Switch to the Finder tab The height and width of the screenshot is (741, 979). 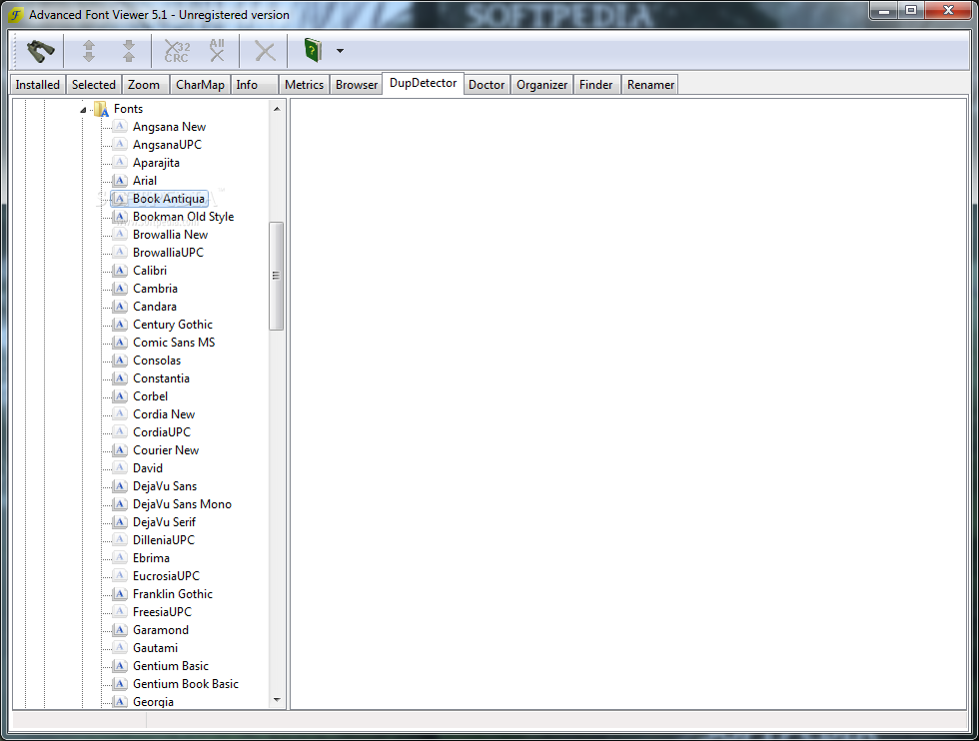pyautogui.click(x=595, y=84)
